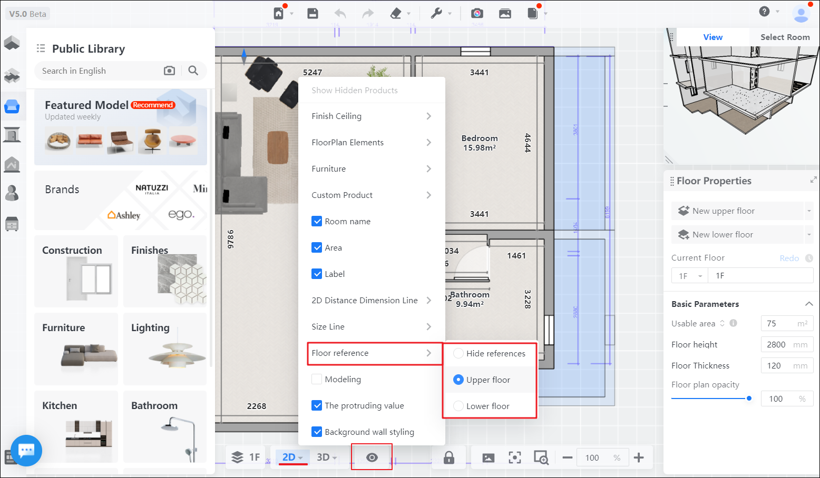Screen dimensions: 820x478
Task: Open the Current Floor 1F dropdown
Action: [x=690, y=276]
